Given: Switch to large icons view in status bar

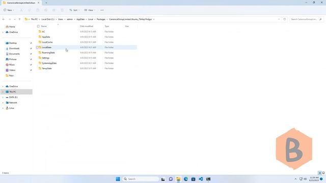Looking at the screenshot, I should click(x=323, y=173).
